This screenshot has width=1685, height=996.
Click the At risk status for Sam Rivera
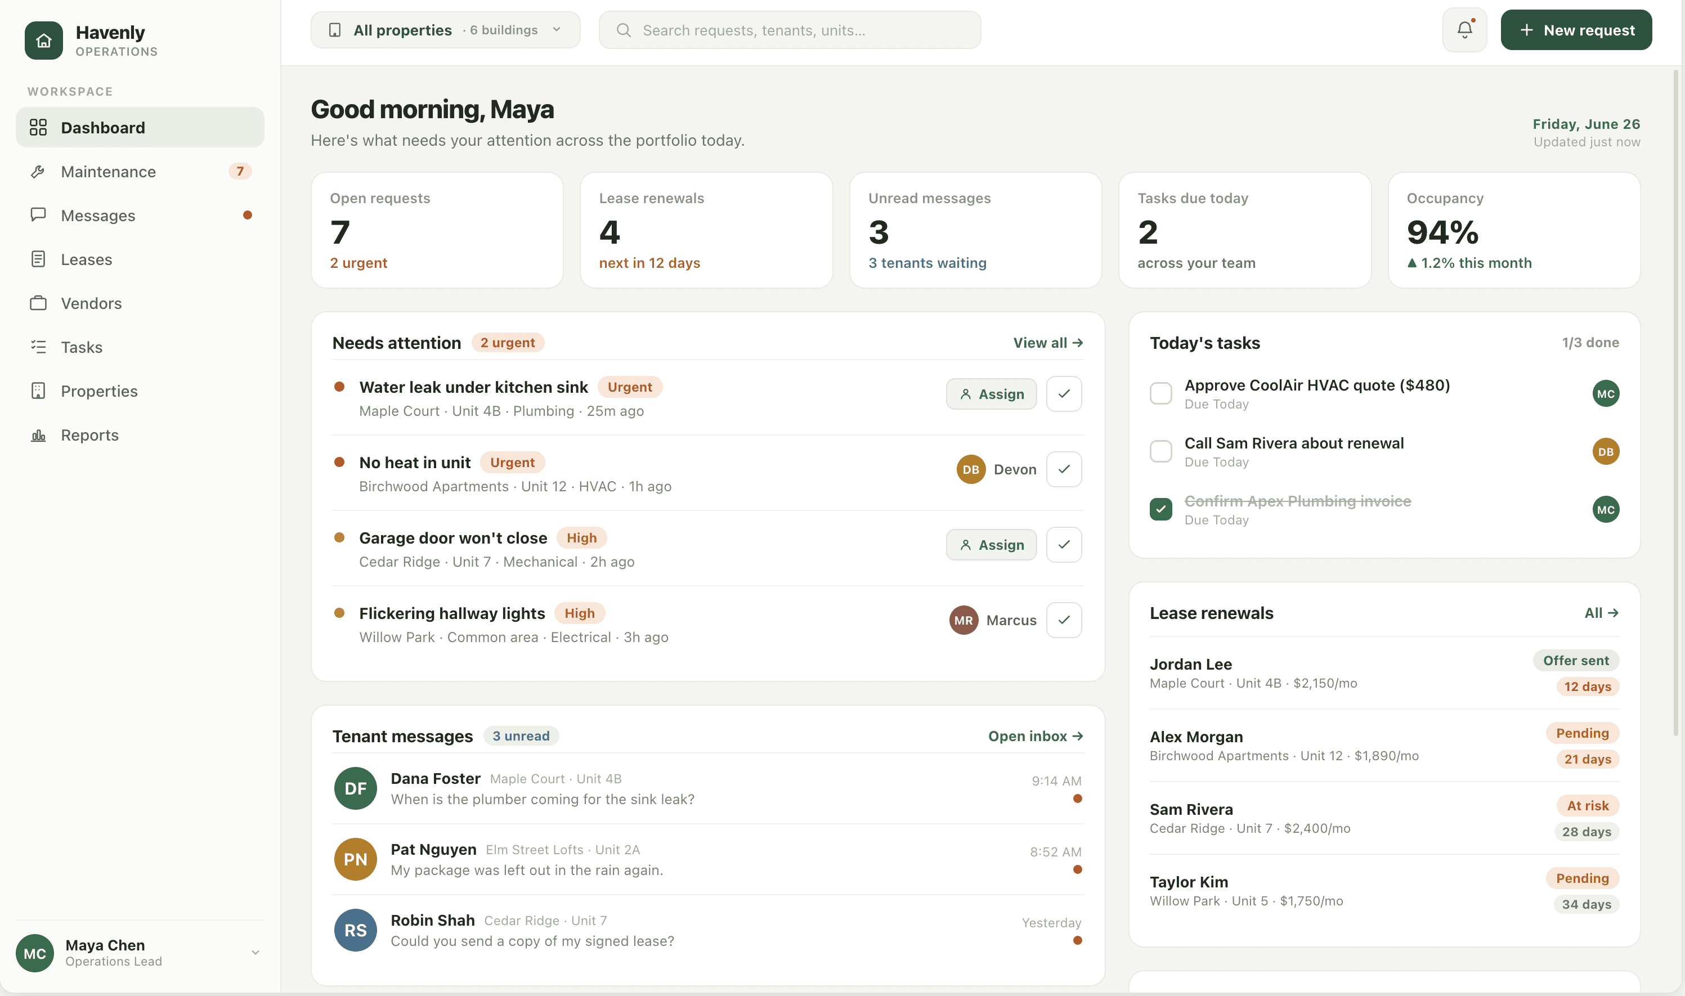coord(1587,805)
